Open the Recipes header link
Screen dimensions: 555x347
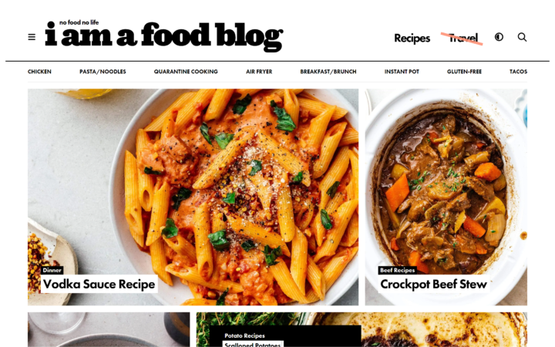pos(412,38)
